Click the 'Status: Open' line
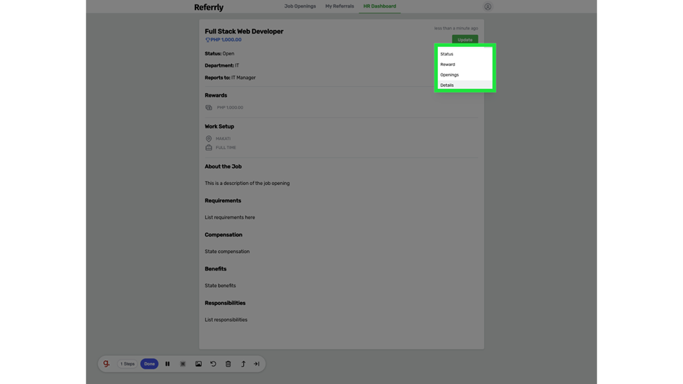 click(219, 54)
